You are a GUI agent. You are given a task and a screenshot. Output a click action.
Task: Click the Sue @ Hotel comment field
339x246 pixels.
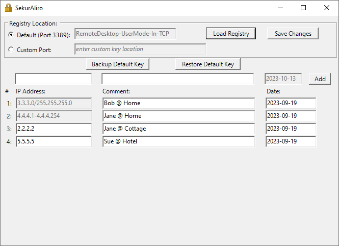click(178, 141)
